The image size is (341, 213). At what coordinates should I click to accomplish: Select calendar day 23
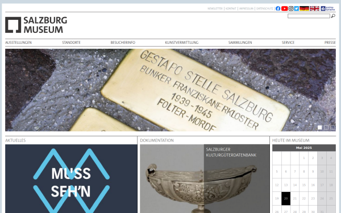click(313, 198)
